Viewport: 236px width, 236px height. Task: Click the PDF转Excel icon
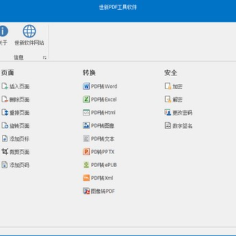pyautogui.click(x=87, y=100)
